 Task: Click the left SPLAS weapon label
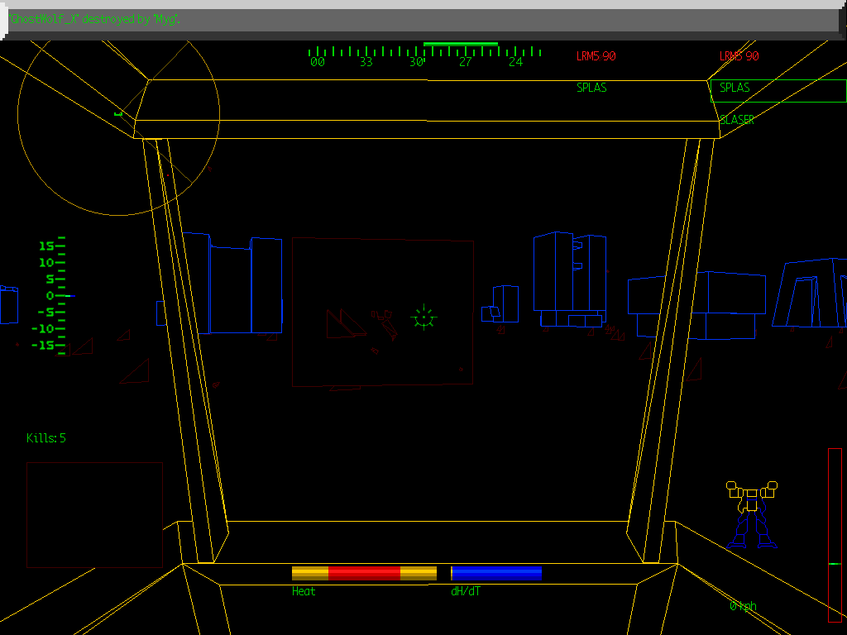click(x=591, y=88)
